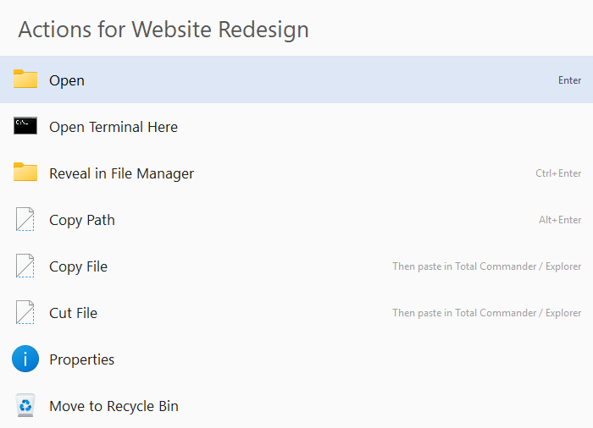Image resolution: width=593 pixels, height=428 pixels.
Task: Select the Copy File action
Action: pos(296,266)
